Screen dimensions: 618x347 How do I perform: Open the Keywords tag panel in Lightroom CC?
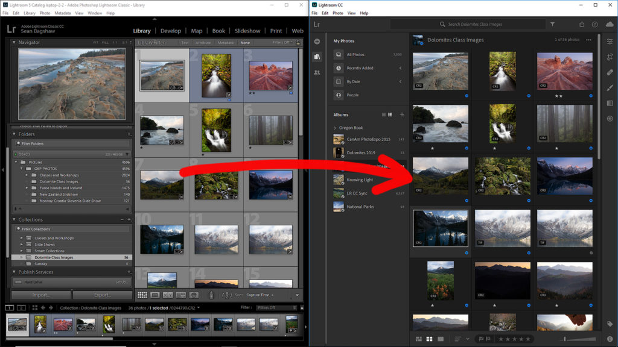click(610, 324)
